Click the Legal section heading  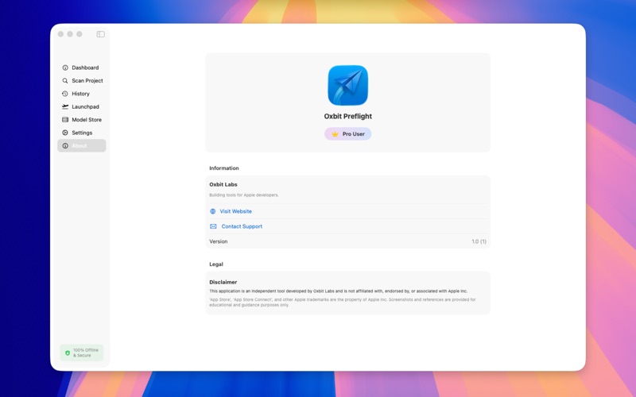pyautogui.click(x=216, y=264)
